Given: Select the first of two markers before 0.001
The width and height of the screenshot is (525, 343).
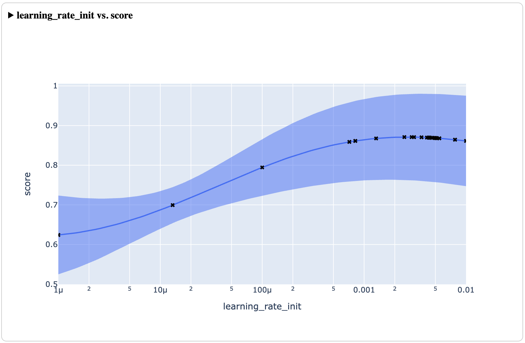Looking at the screenshot, I should (x=349, y=142).
